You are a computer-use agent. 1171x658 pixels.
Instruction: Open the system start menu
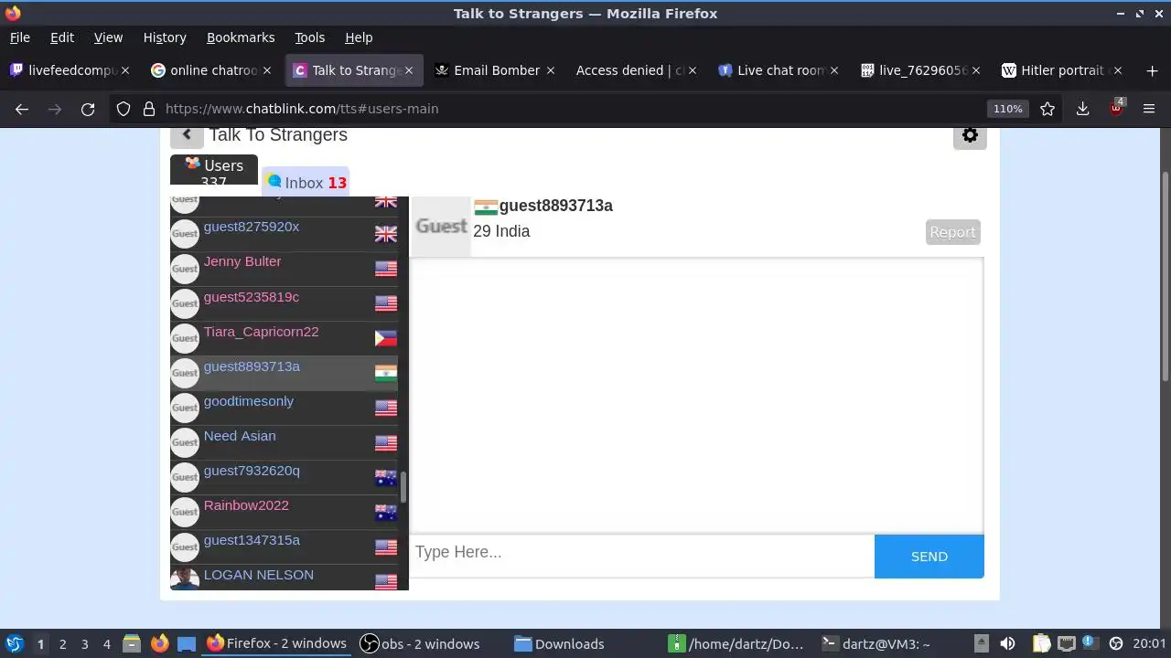[14, 643]
